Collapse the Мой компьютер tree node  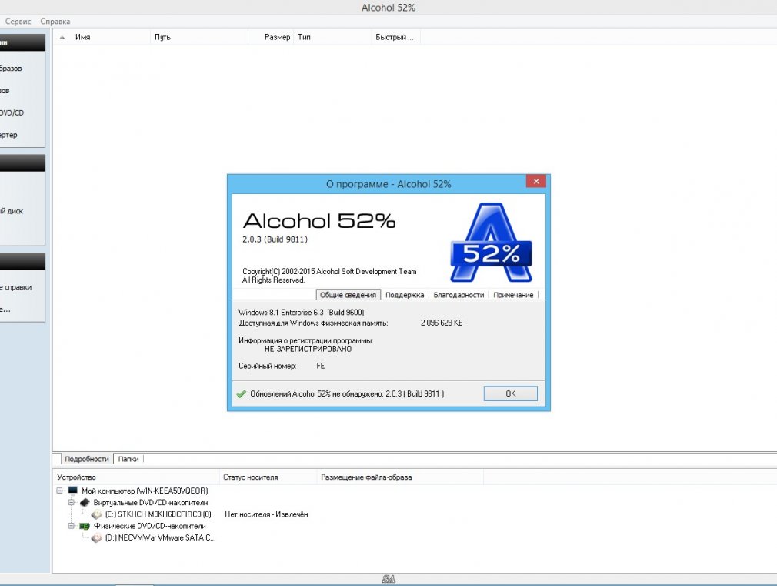(x=59, y=491)
